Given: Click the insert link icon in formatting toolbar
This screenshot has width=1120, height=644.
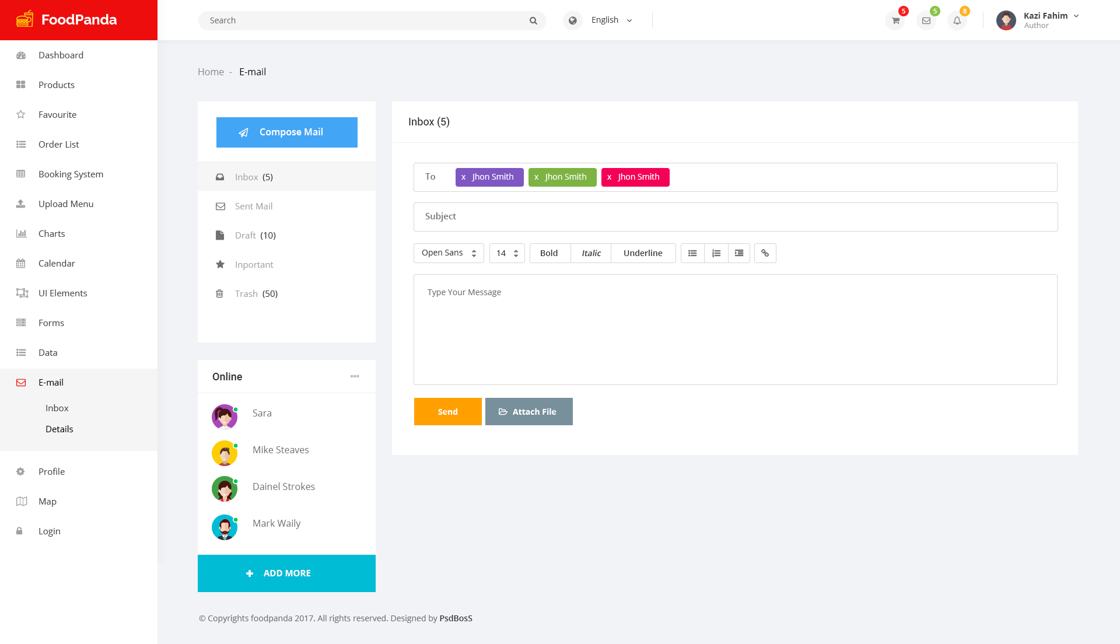Looking at the screenshot, I should click(x=765, y=253).
